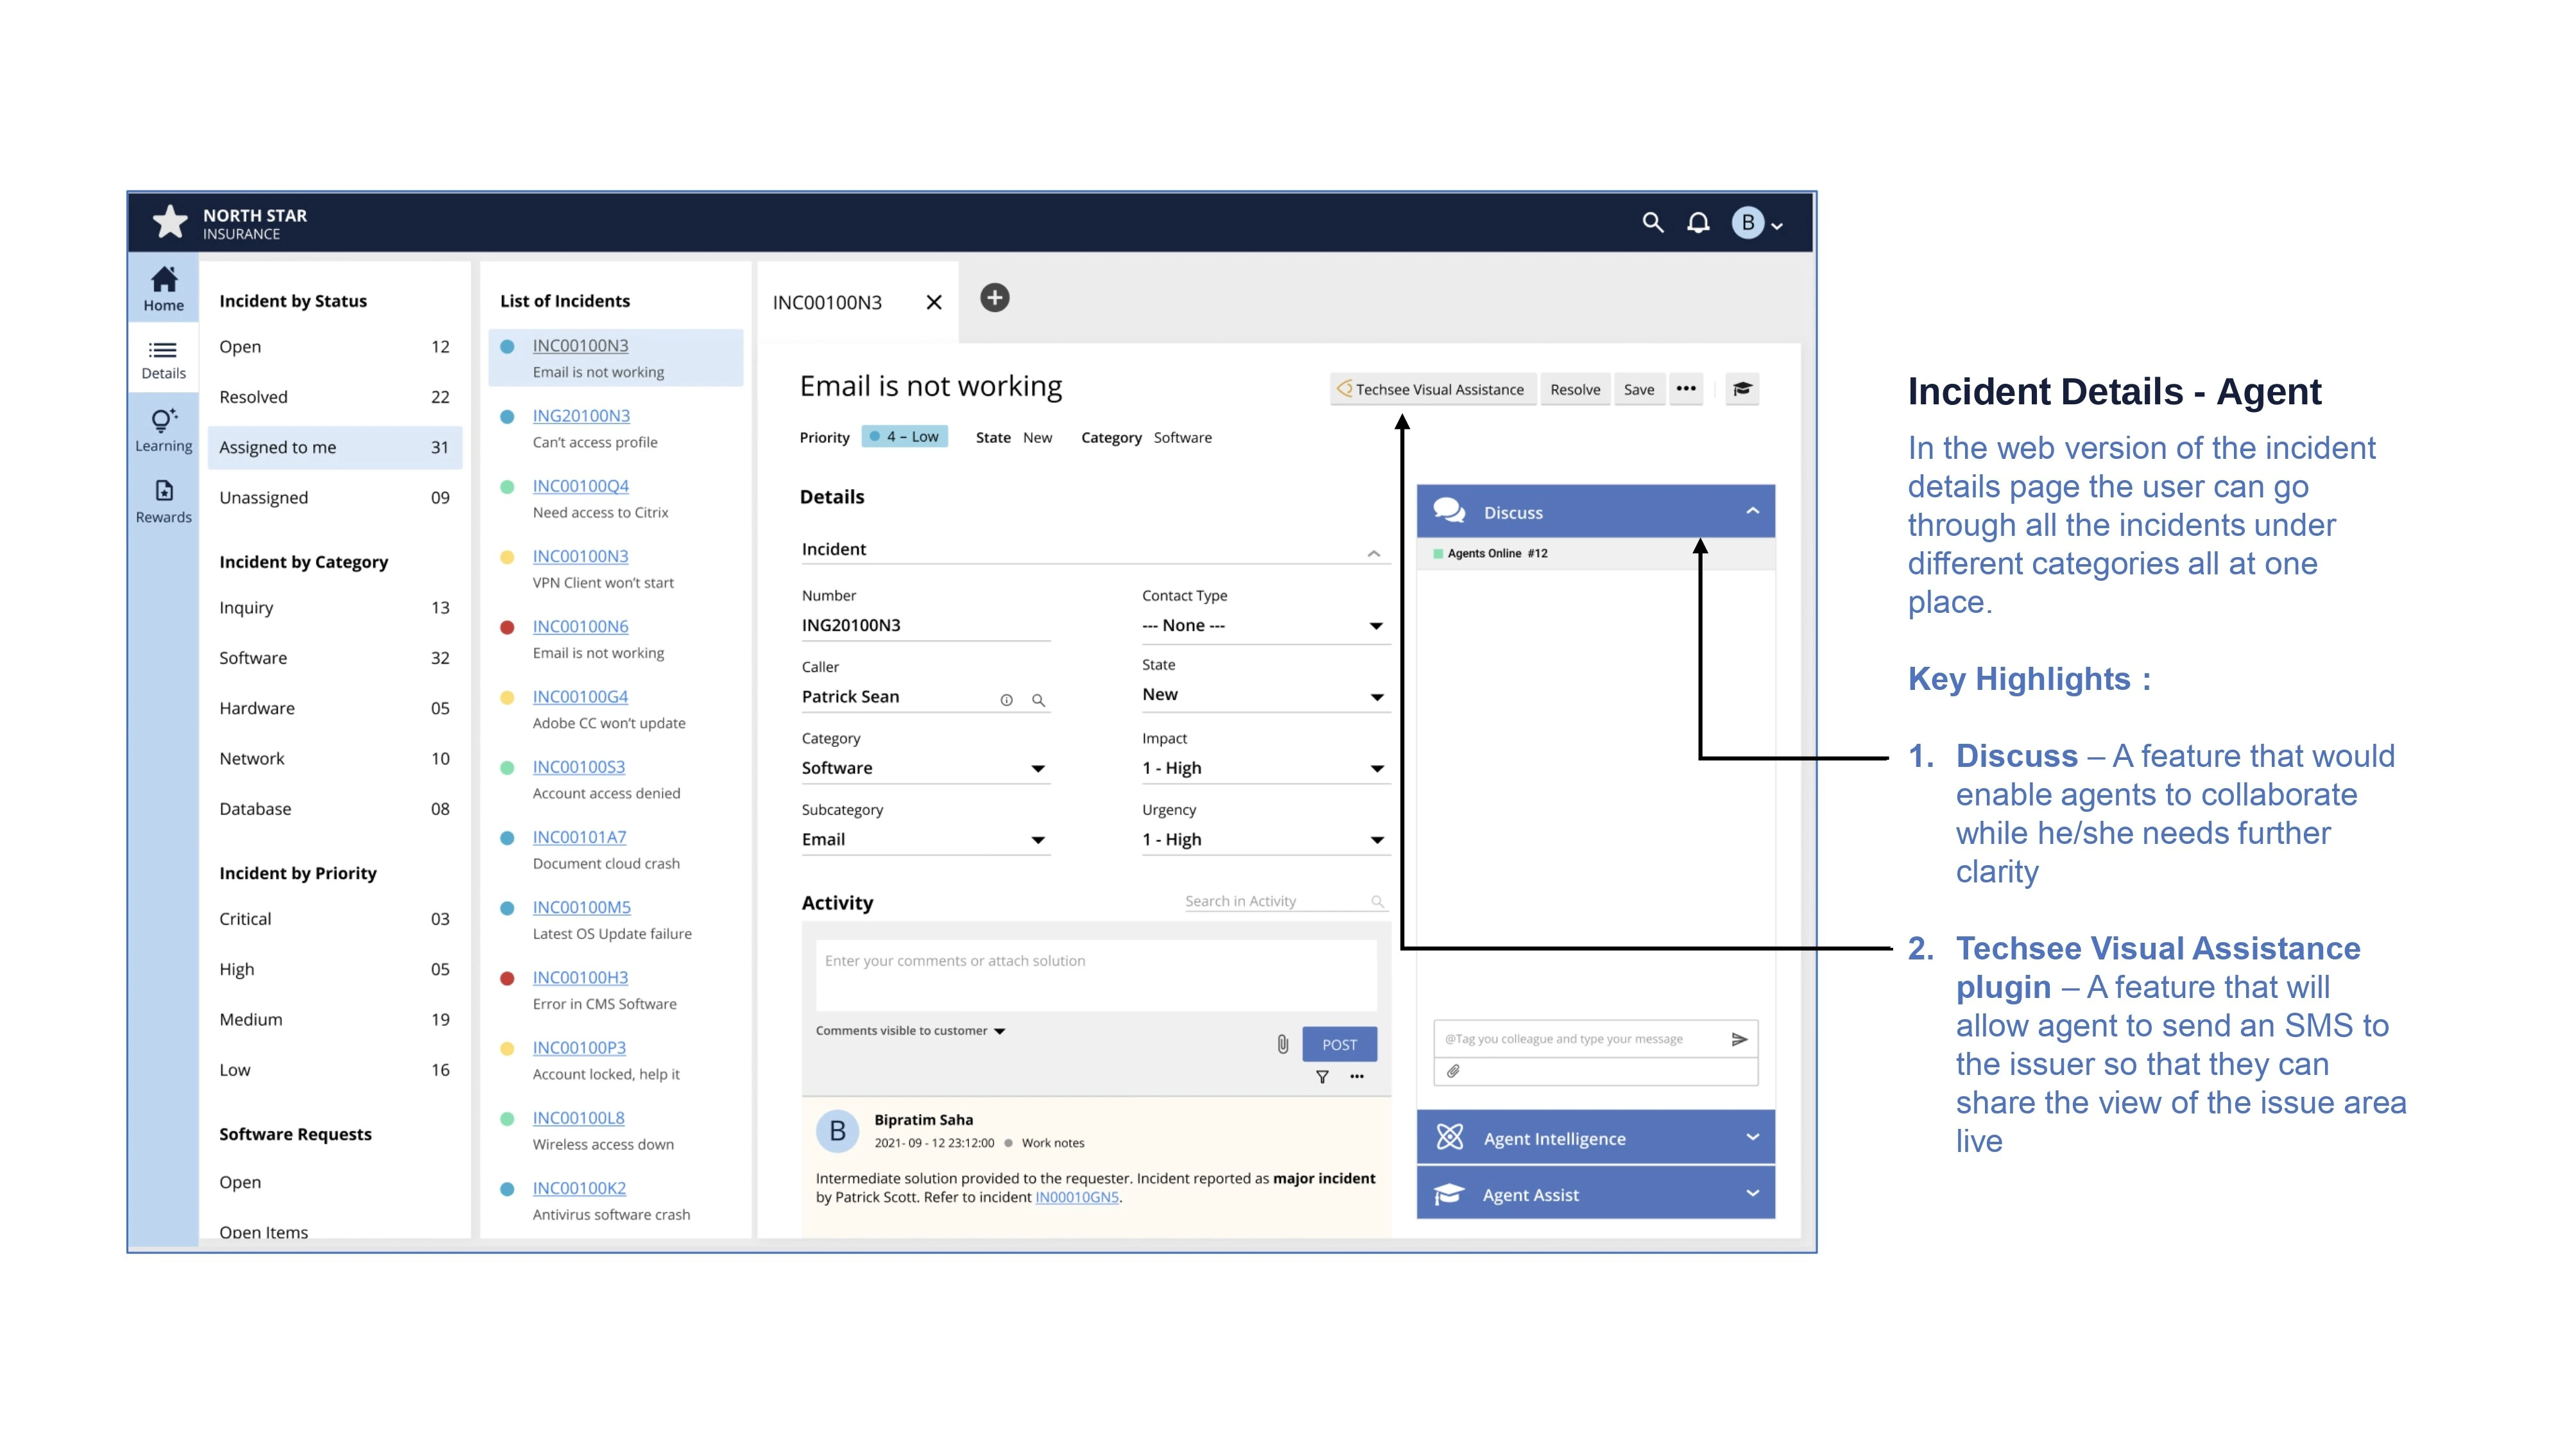Expand the Agent Intelligence panel
Viewport: 2567px width, 1444px height.
click(x=1753, y=1137)
